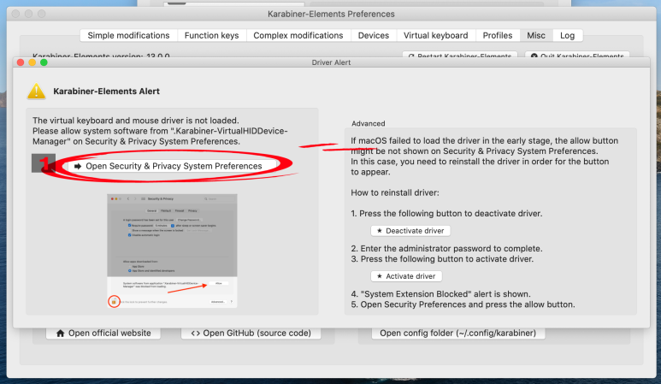Minimize the Driver Alert window
This screenshot has width=661, height=384.
tap(32, 62)
